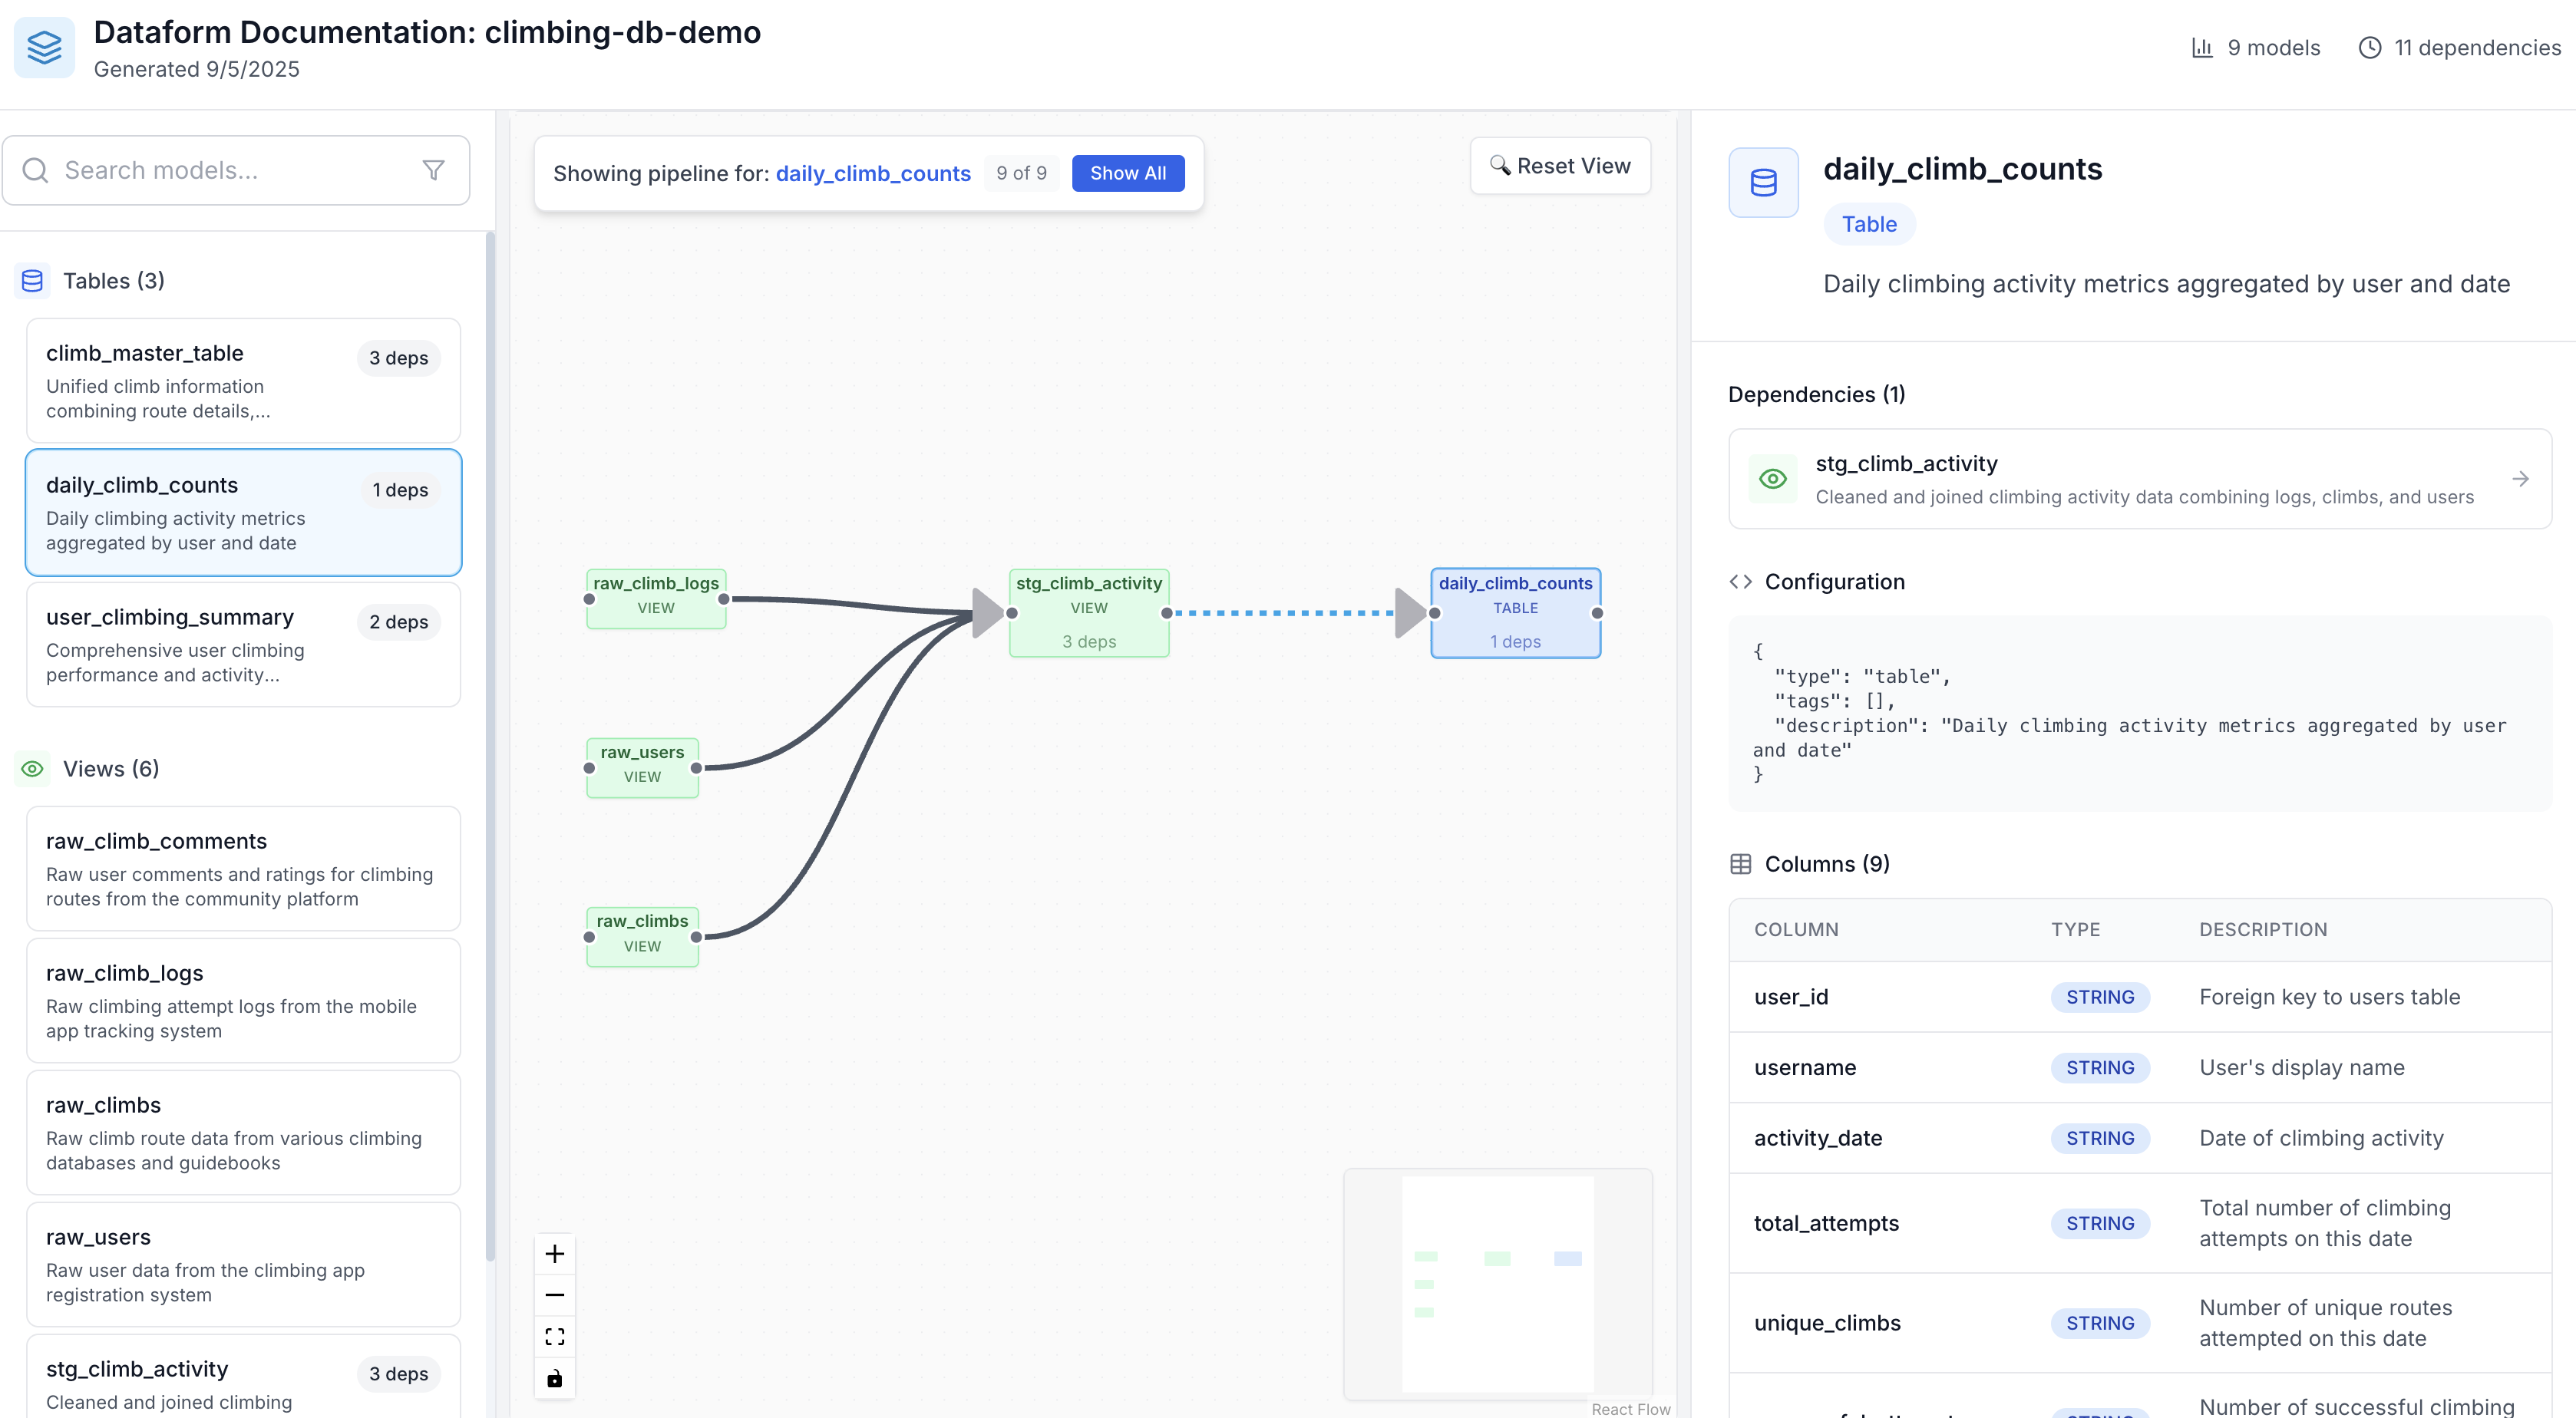The image size is (2576, 1418).
Task: Click the Tables (3) section header
Action: (113, 281)
